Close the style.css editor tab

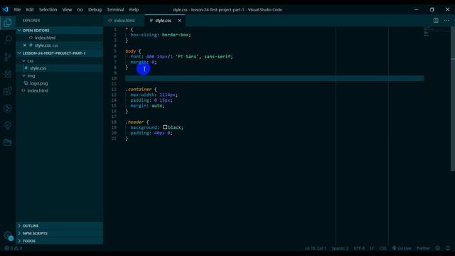click(180, 21)
